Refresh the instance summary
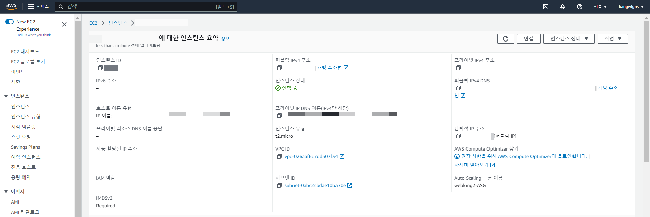 click(506, 39)
